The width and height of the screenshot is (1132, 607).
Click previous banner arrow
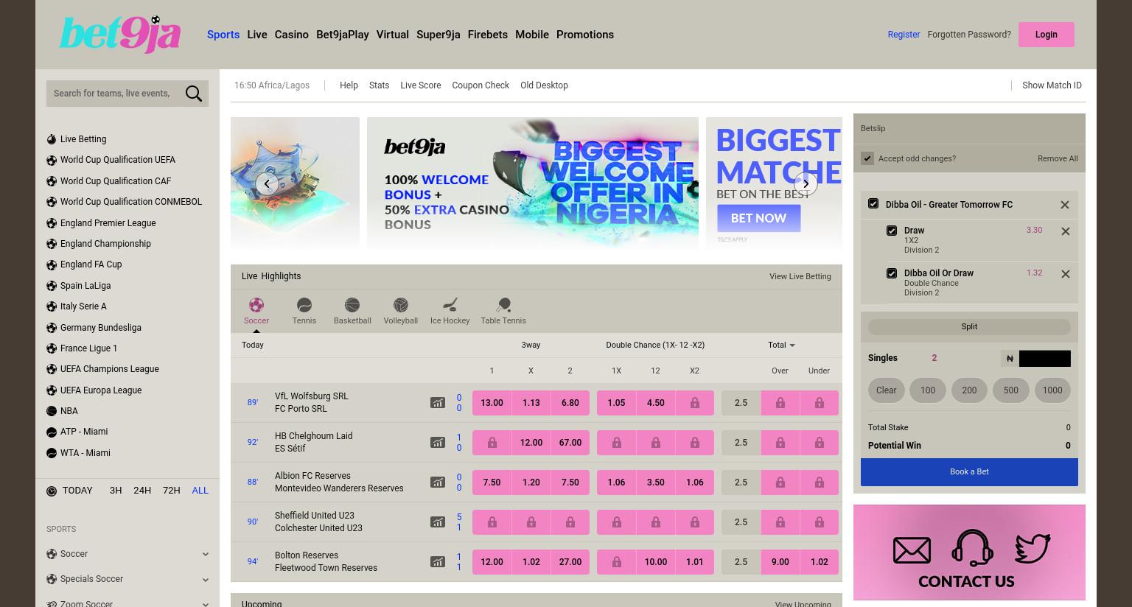point(267,184)
